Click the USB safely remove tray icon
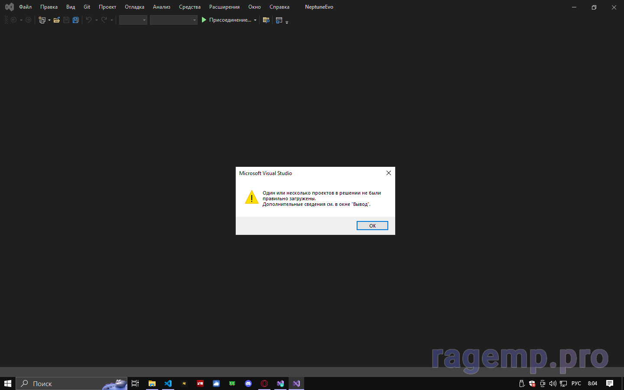 tap(522, 383)
